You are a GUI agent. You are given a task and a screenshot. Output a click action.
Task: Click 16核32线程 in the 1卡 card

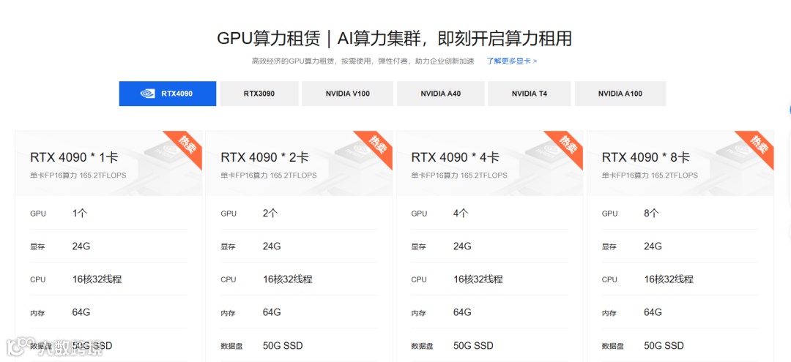click(97, 279)
